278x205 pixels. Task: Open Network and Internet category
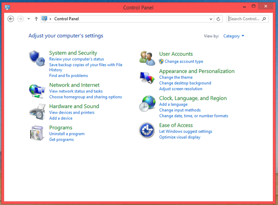74,85
